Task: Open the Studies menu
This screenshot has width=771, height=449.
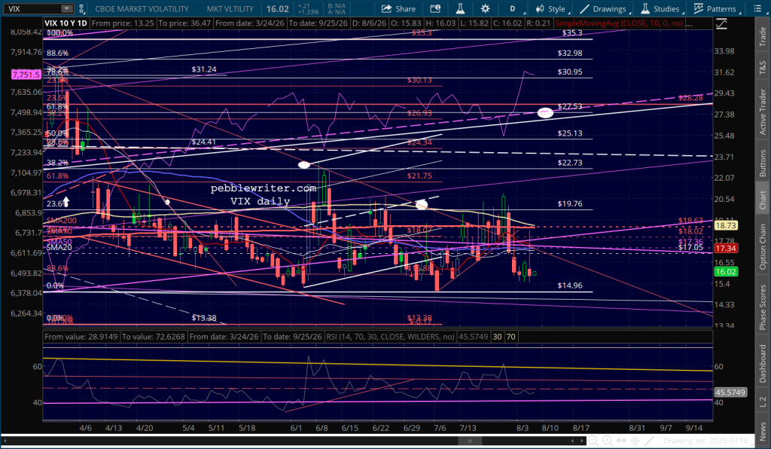Action: [662, 9]
